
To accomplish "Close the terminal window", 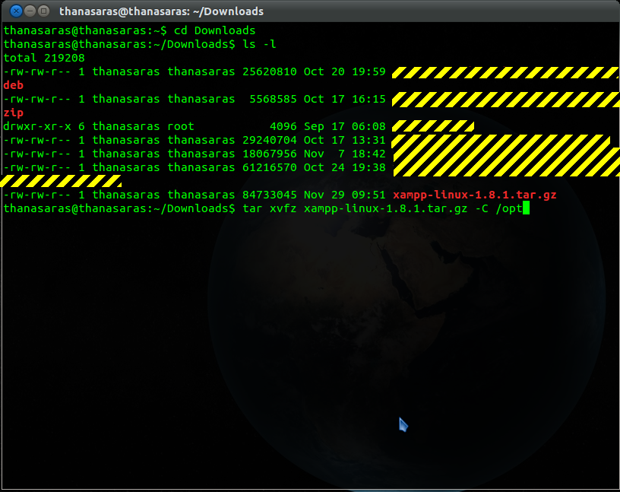I will [x=16, y=11].
